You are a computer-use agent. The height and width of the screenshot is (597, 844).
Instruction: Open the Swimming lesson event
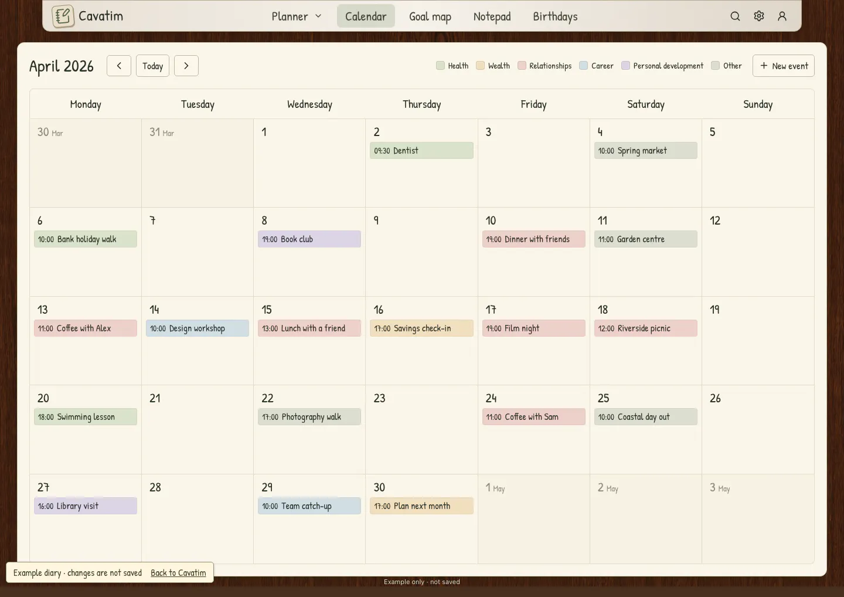coord(86,417)
